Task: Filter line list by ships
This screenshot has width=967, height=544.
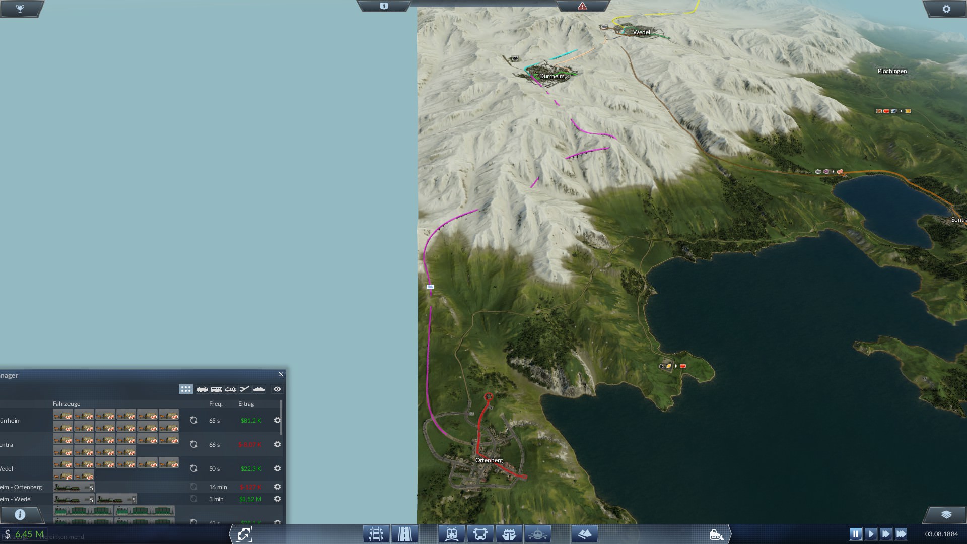Action: click(259, 389)
